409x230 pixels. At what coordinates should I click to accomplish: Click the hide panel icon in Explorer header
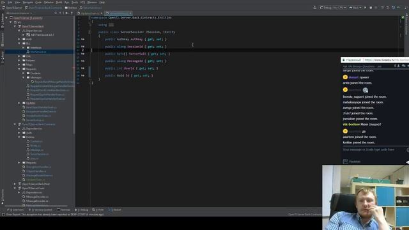point(72,13)
